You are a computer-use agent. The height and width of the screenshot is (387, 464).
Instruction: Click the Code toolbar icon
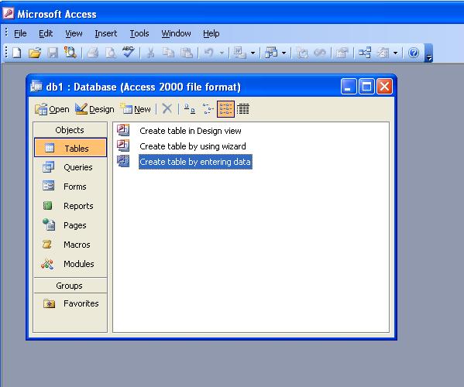pyautogui.click(x=302, y=53)
